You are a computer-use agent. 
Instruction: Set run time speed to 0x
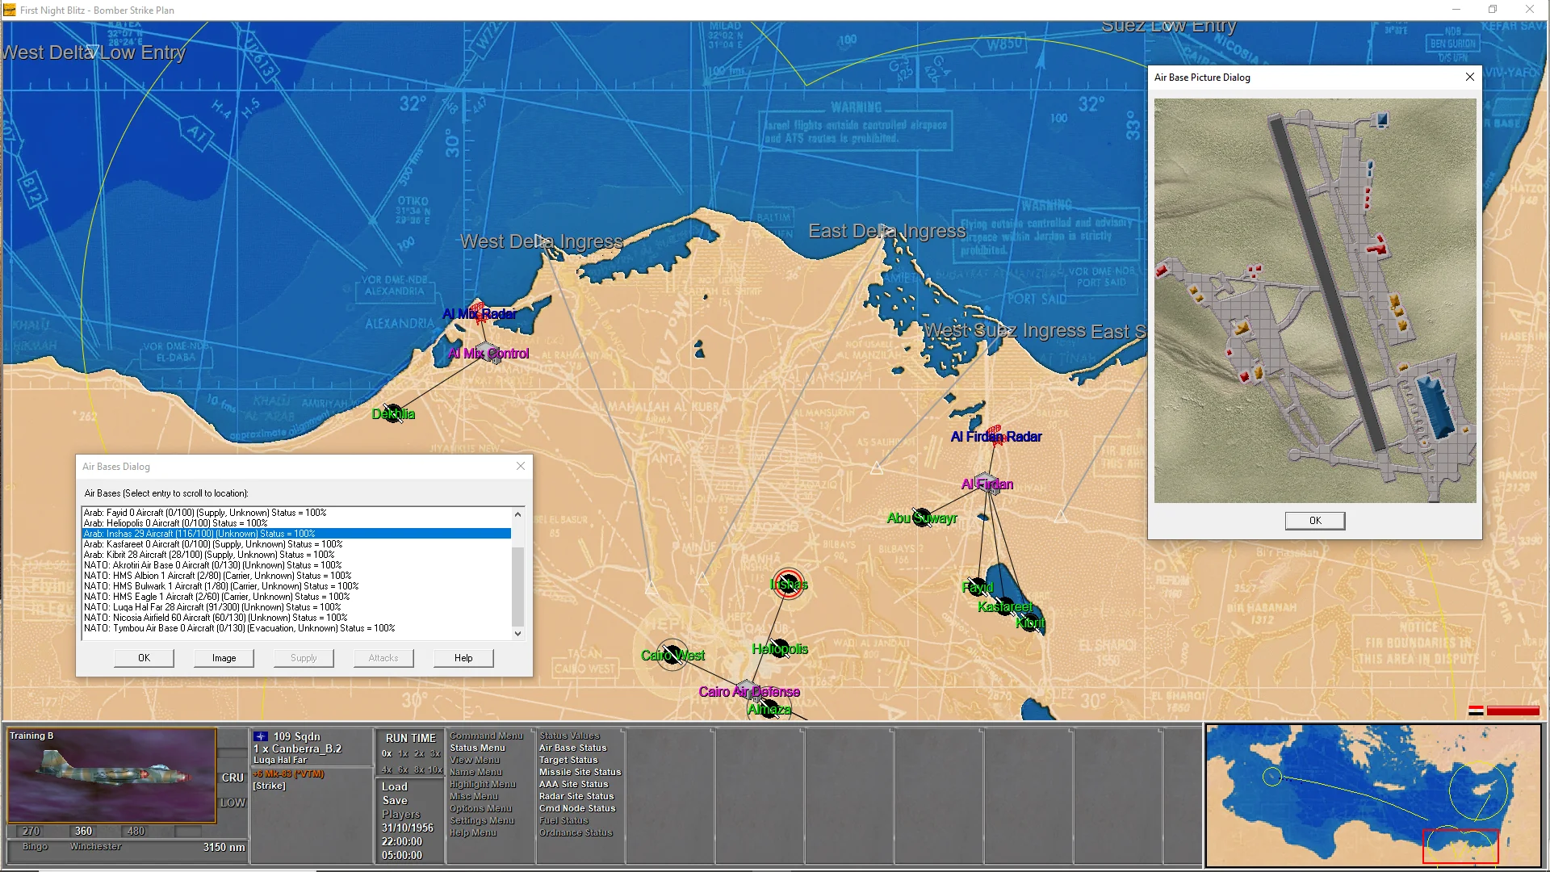pos(387,753)
